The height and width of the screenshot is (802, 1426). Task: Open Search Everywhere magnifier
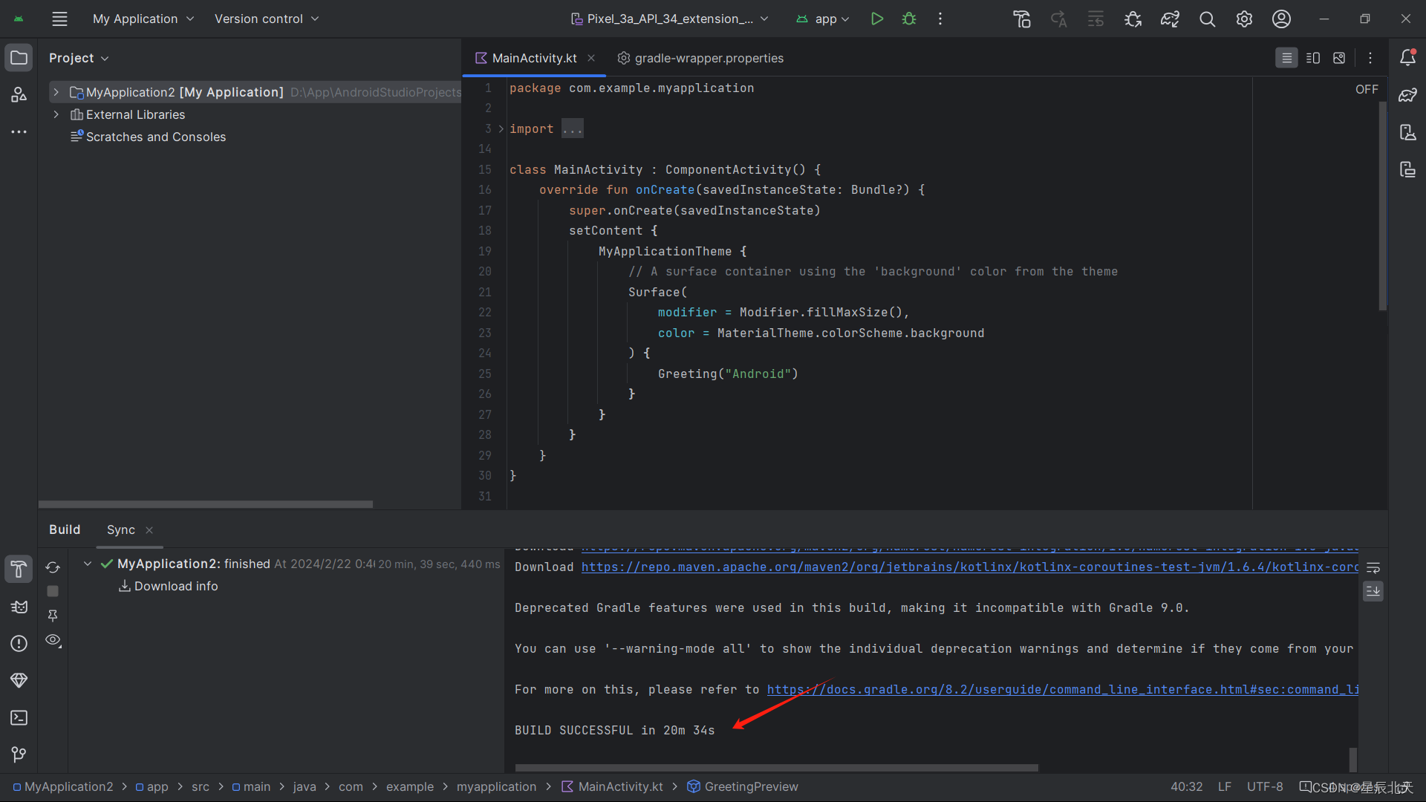pyautogui.click(x=1207, y=19)
